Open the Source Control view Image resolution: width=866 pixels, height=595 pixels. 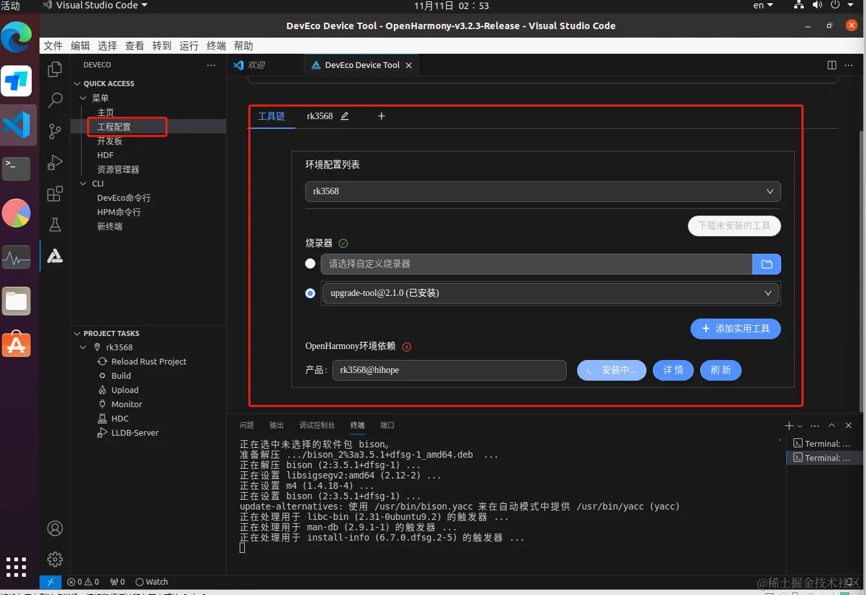click(55, 131)
